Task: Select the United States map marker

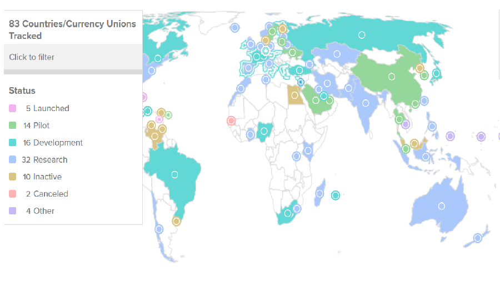Action: [152, 71]
